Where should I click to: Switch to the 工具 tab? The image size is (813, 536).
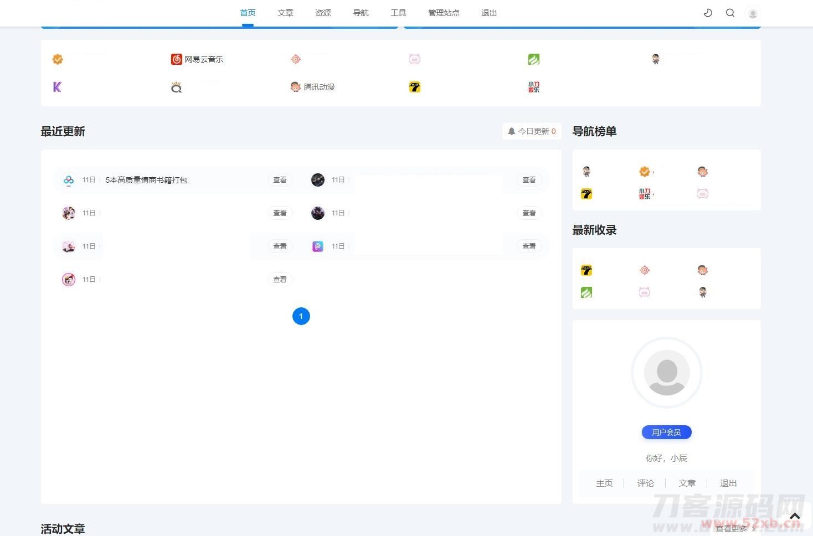(398, 13)
